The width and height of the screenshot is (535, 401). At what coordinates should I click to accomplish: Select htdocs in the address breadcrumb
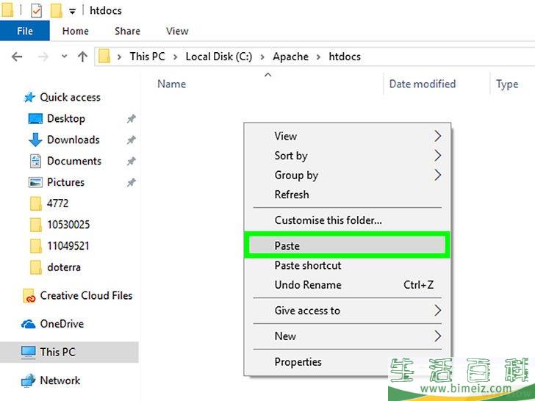click(345, 57)
